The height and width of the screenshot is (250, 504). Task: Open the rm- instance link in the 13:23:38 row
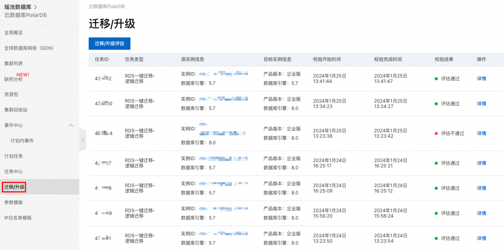(x=223, y=128)
